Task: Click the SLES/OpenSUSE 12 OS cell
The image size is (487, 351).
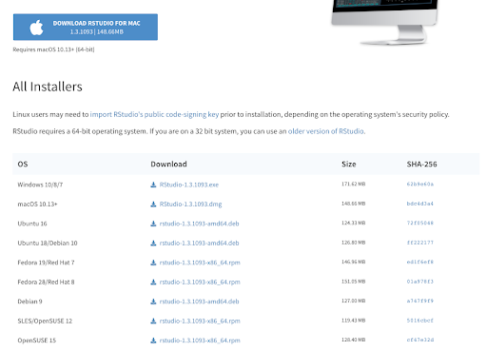Action: click(x=45, y=322)
